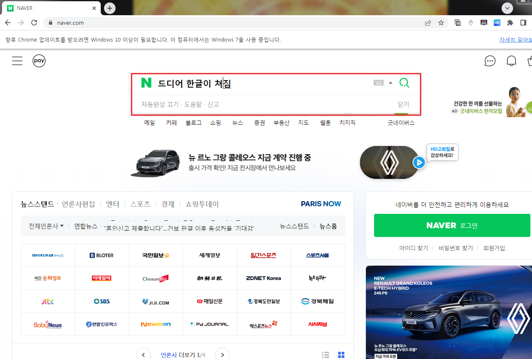Image resolution: width=532 pixels, height=359 pixels.
Task: Open BabyNews press logo
Action: (x=48, y=324)
